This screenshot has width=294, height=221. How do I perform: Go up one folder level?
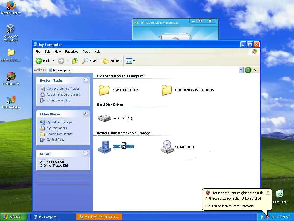75,61
